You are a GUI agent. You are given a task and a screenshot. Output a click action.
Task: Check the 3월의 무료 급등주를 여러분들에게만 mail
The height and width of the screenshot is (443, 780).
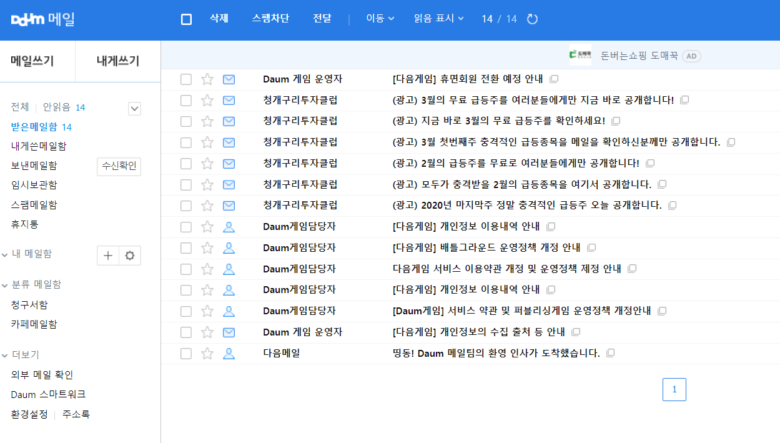pos(186,100)
